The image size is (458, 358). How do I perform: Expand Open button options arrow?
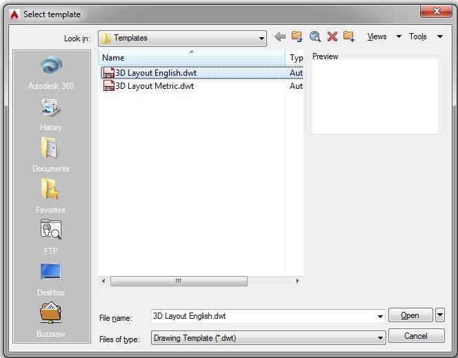[x=440, y=315]
